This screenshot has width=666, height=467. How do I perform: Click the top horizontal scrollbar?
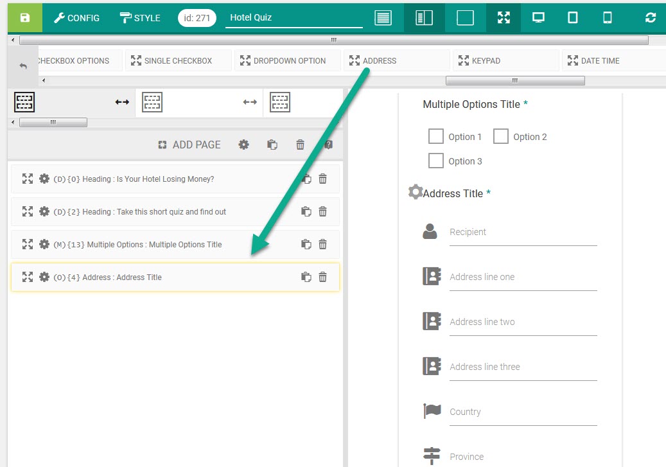(x=334, y=40)
